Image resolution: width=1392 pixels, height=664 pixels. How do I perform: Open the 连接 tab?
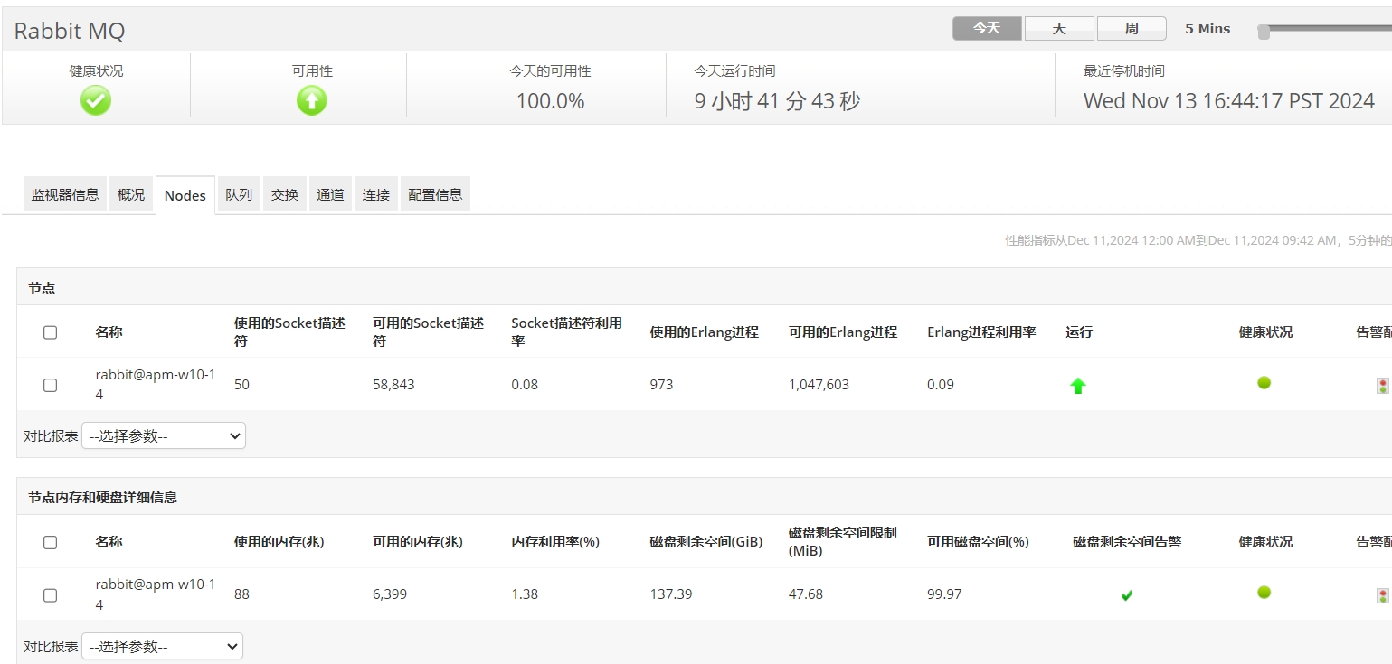click(376, 194)
